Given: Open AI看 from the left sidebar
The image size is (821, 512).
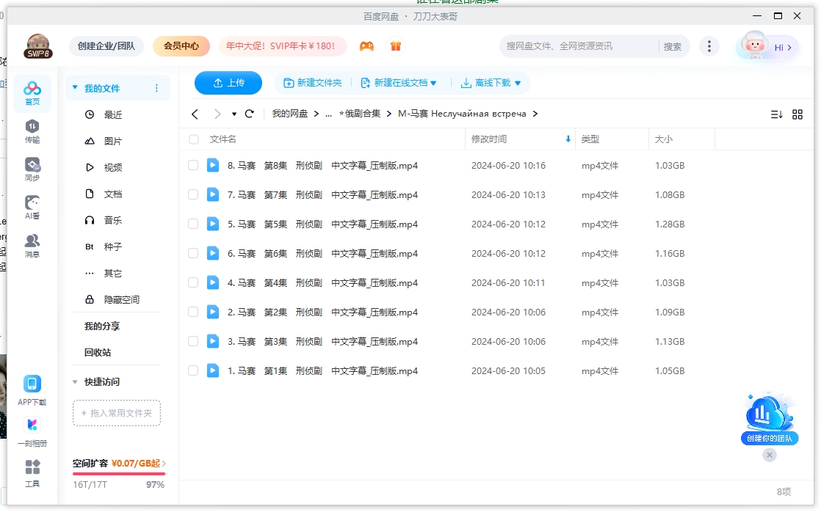Looking at the screenshot, I should point(31,206).
